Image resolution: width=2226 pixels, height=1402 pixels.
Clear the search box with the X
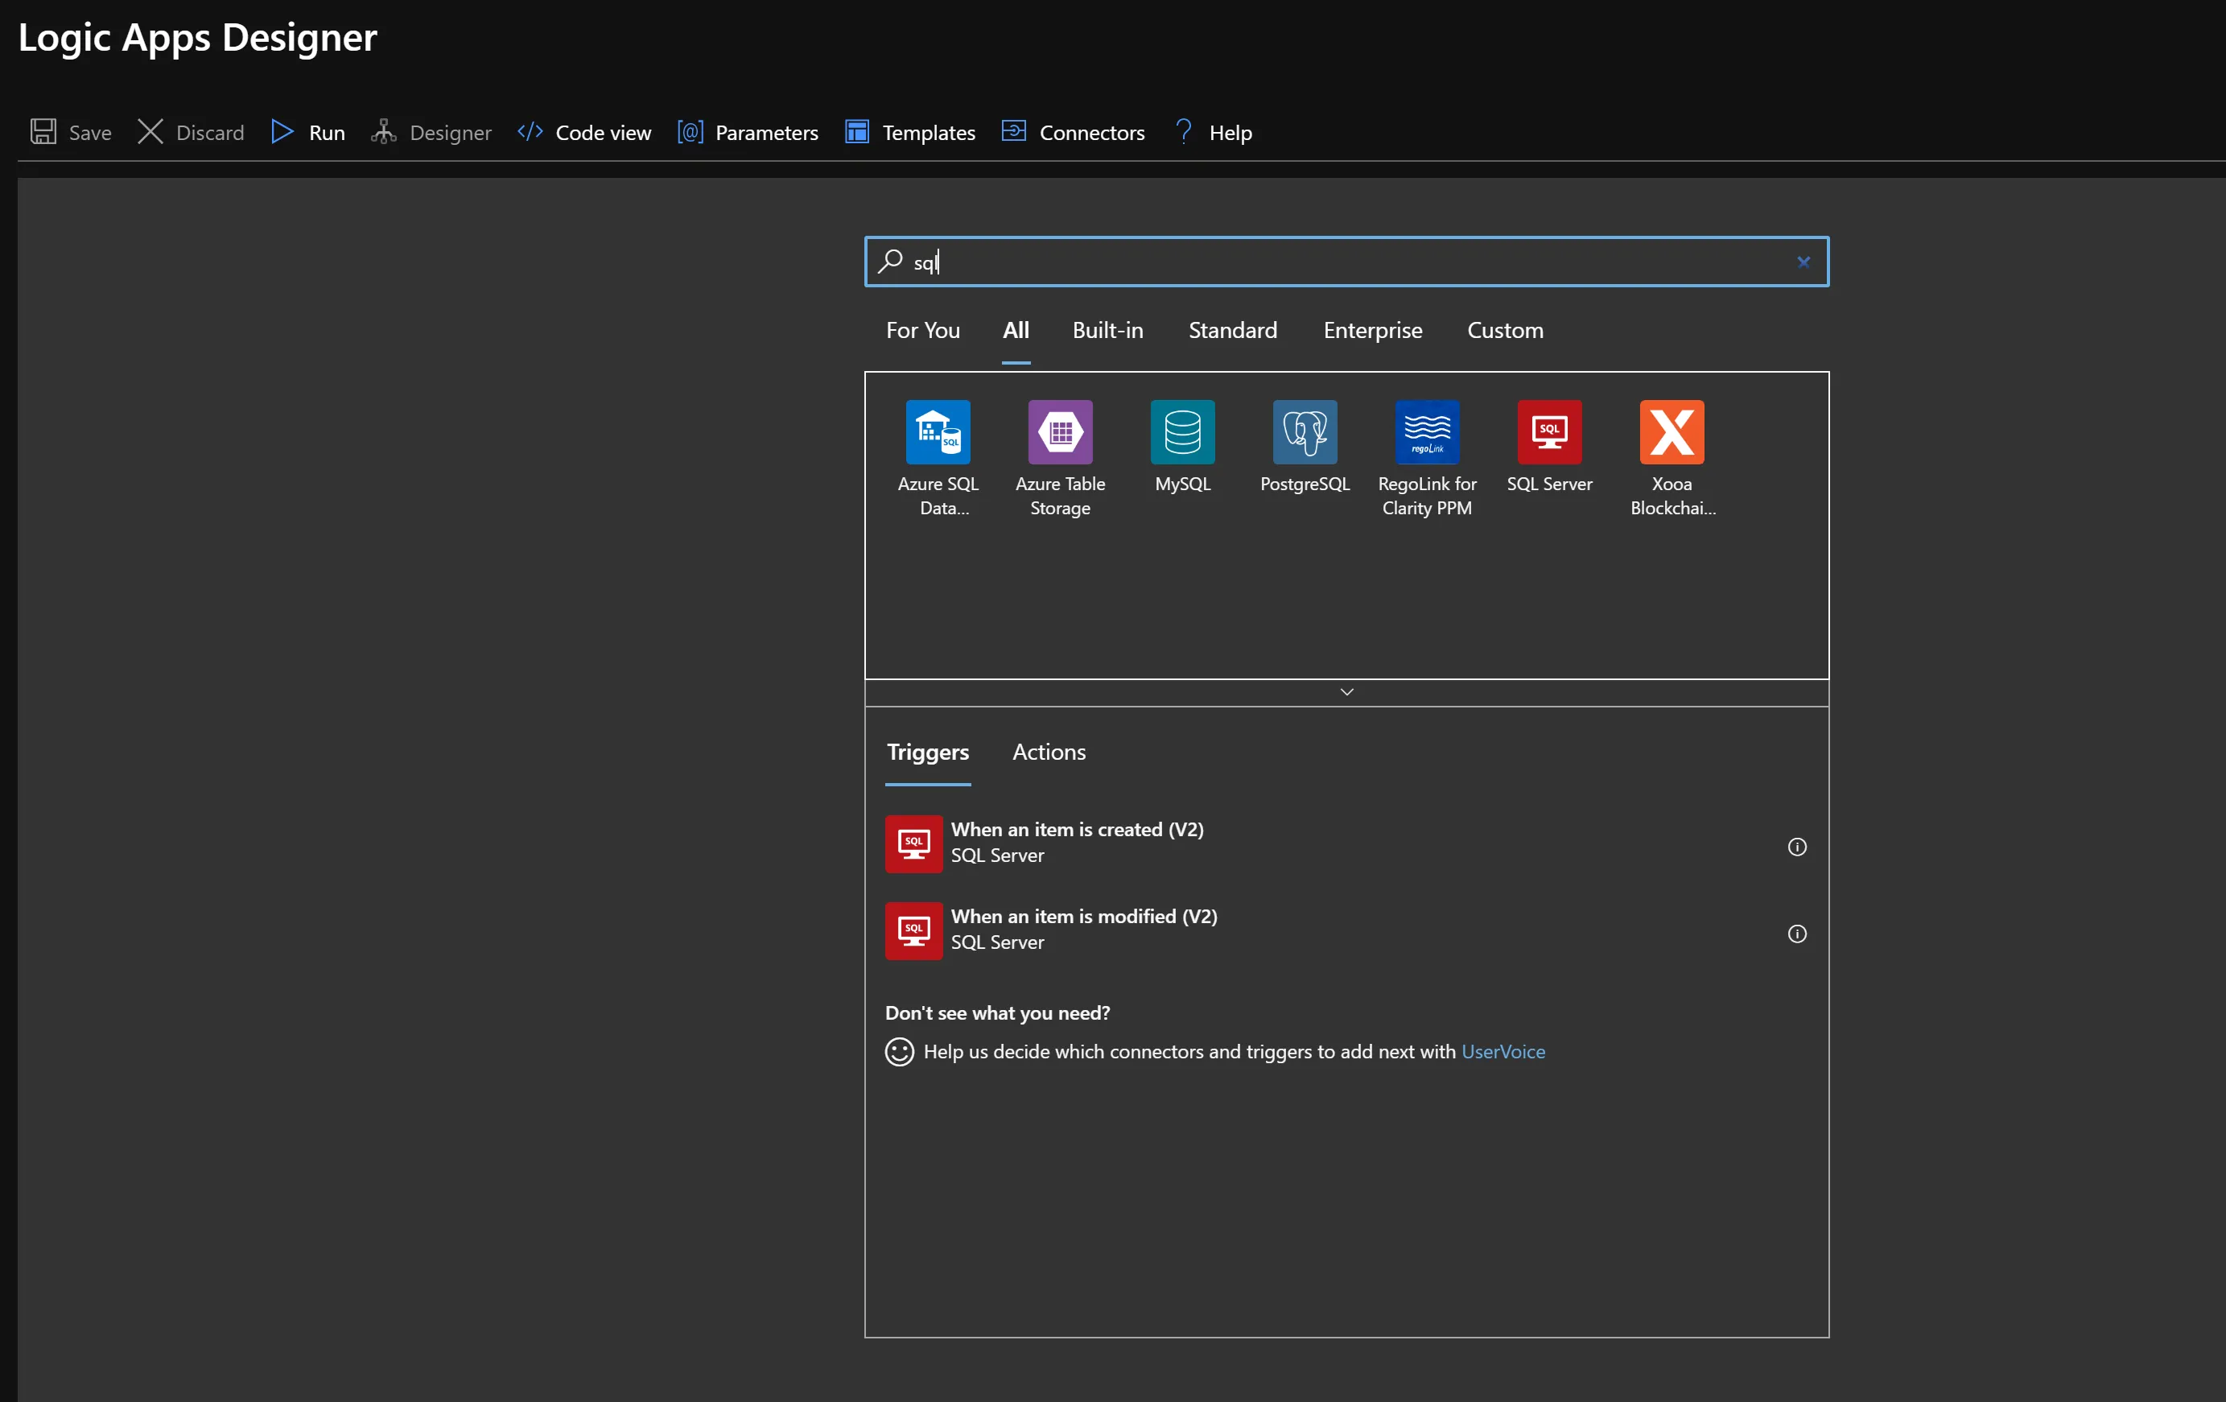point(1803,262)
